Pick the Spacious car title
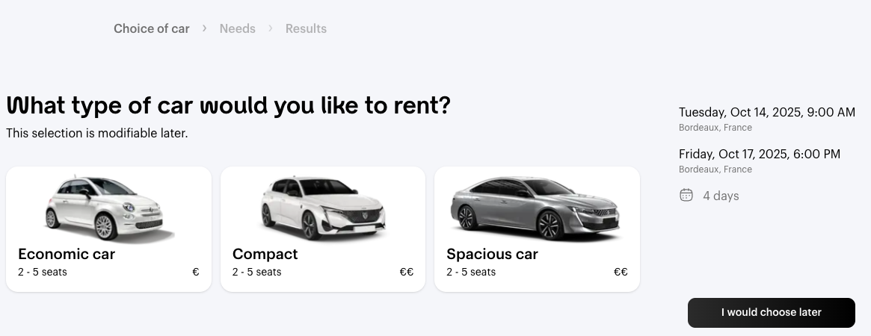871x336 pixels. point(492,254)
